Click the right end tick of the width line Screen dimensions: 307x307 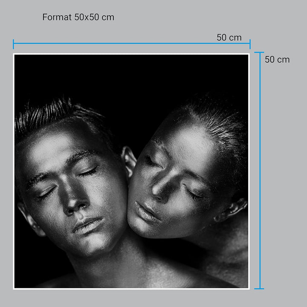pyautogui.click(x=250, y=44)
